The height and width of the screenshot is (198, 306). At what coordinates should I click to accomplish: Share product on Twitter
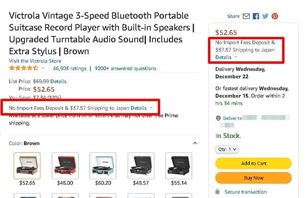265,16
